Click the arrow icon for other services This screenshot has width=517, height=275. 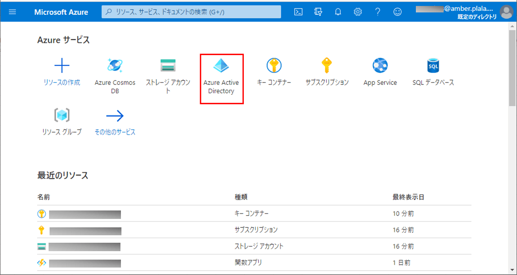coord(115,116)
